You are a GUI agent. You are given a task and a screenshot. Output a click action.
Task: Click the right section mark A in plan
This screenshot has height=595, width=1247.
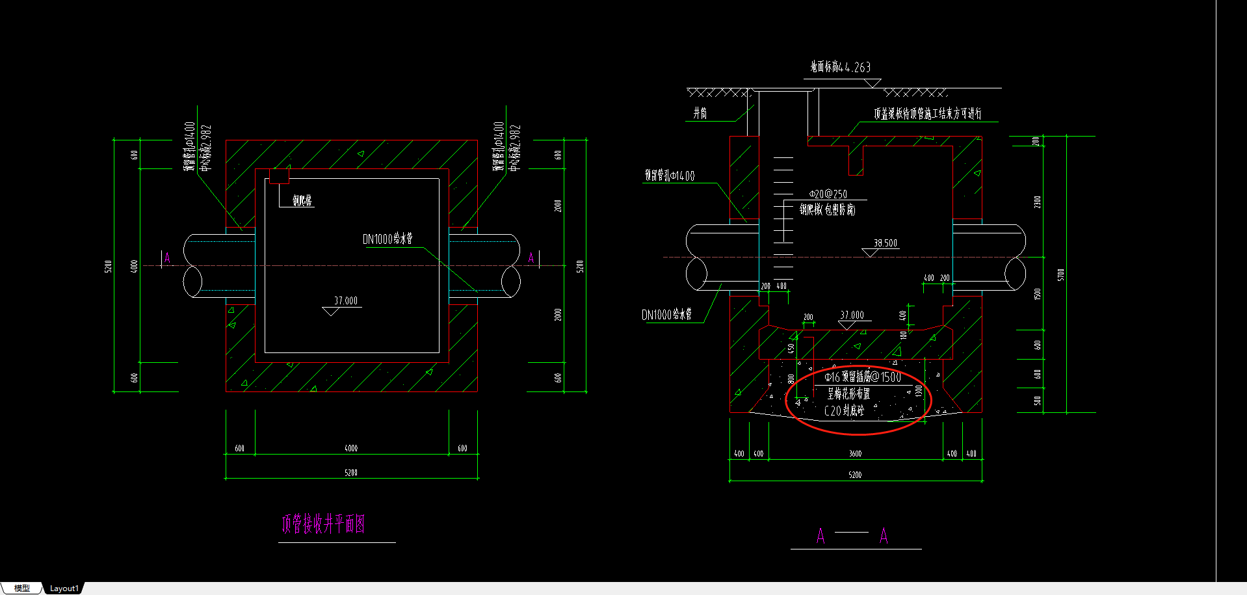[531, 258]
